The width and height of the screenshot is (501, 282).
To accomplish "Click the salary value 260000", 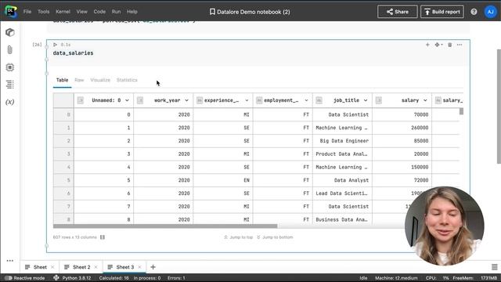I will [x=402, y=128].
